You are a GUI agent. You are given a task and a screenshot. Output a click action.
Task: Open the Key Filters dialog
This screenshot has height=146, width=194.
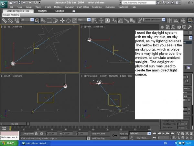tap(142, 138)
